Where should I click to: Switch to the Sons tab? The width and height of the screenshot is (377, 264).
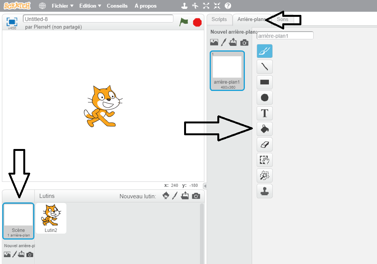pos(283,19)
